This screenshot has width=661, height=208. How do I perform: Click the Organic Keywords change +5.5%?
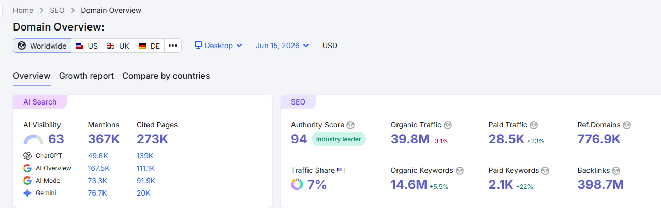(439, 186)
